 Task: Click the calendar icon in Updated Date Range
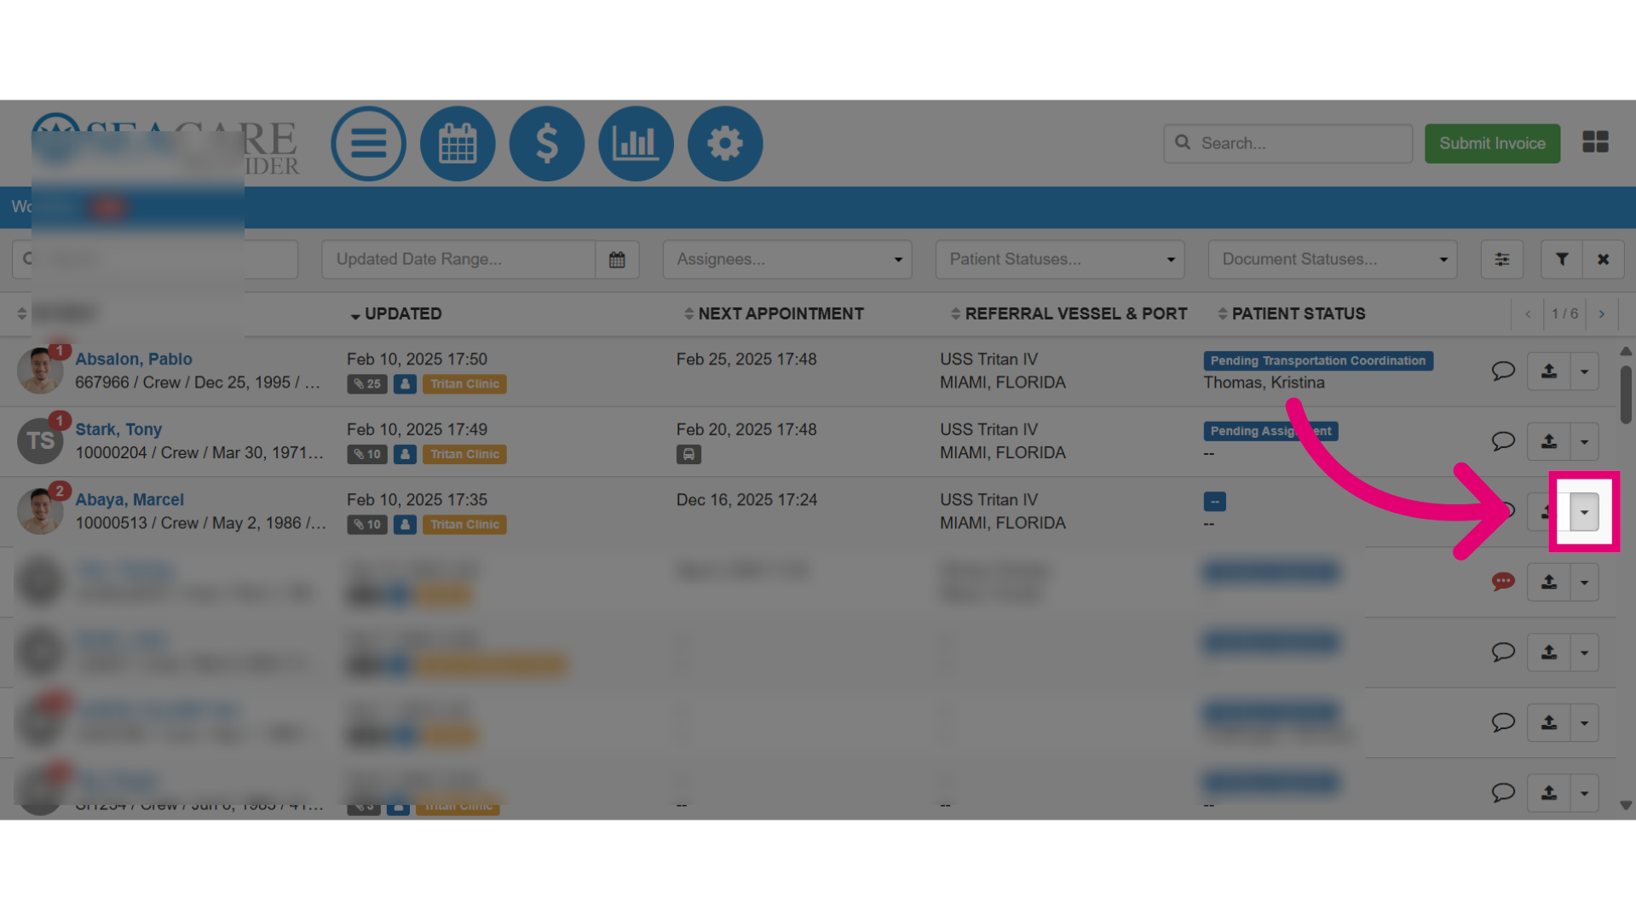[x=617, y=259]
